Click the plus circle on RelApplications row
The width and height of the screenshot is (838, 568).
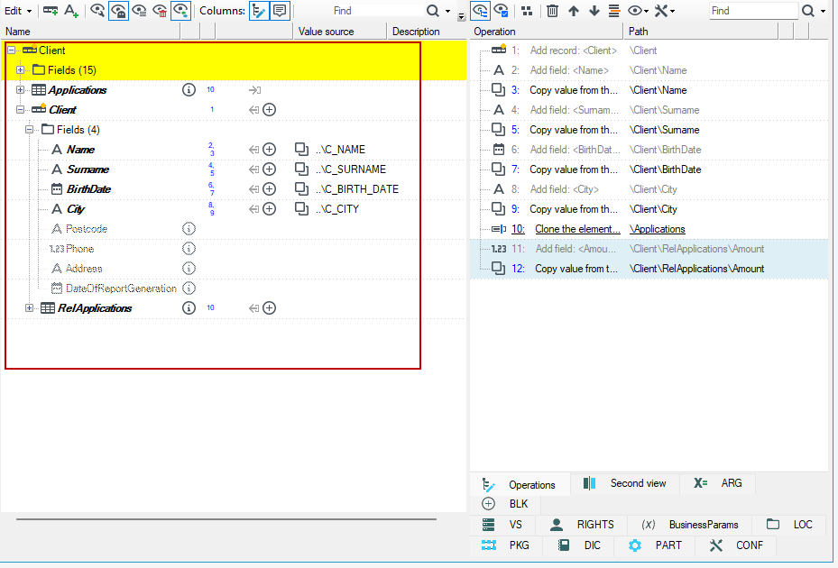[x=270, y=307]
